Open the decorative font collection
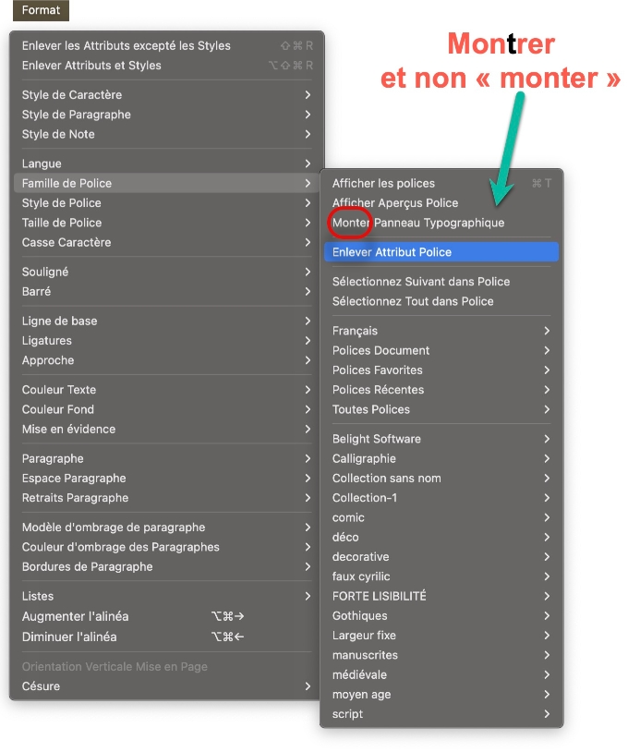This screenshot has height=752, width=628. (441, 557)
